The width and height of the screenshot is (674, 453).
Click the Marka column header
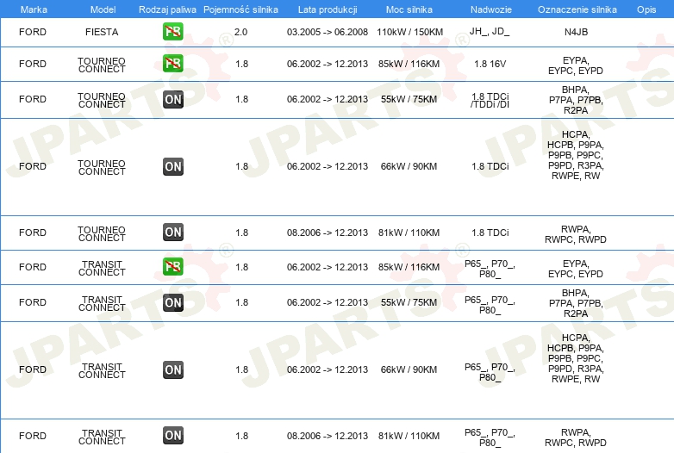[x=34, y=9]
